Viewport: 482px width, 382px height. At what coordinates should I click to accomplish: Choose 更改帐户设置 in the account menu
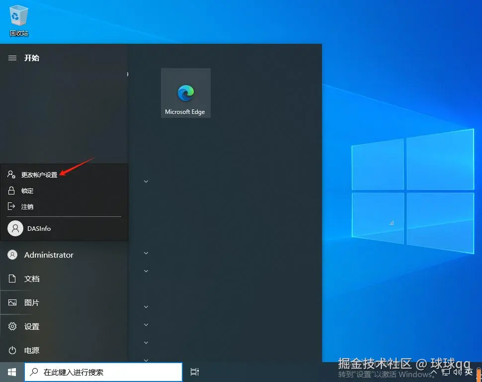pyautogui.click(x=64, y=175)
